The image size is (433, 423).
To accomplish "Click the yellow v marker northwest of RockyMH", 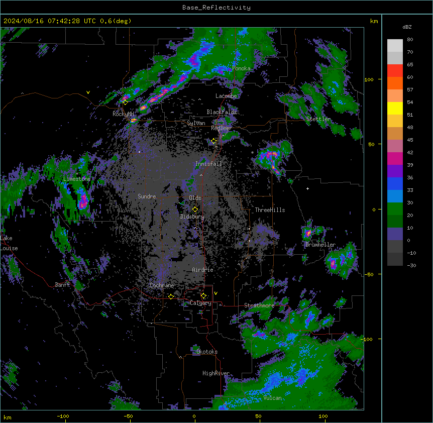I will [x=88, y=92].
